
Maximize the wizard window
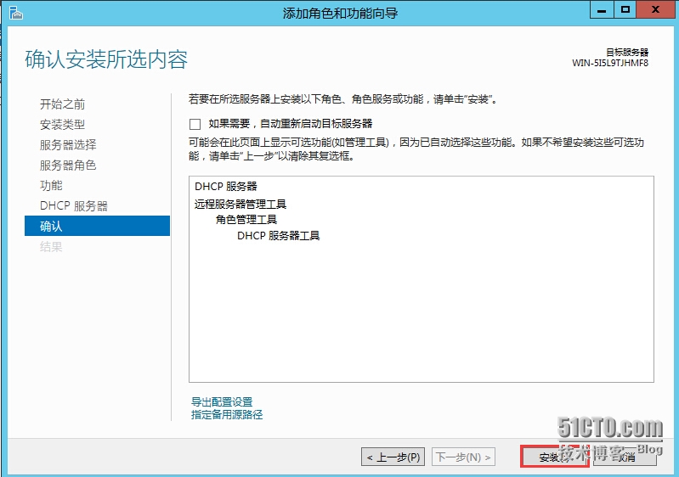tap(625, 9)
